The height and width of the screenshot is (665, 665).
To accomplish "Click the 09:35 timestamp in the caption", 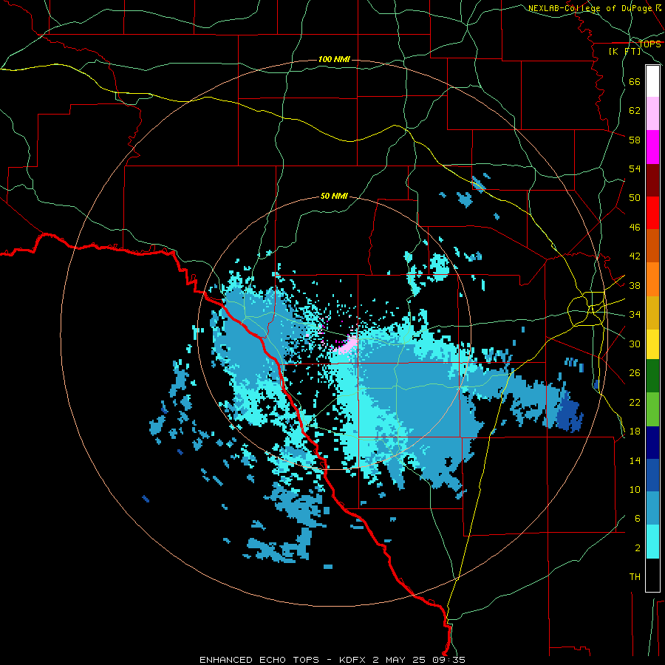I will coord(449,660).
